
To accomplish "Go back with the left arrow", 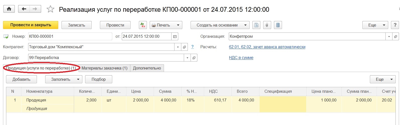I will pos(24,9).
